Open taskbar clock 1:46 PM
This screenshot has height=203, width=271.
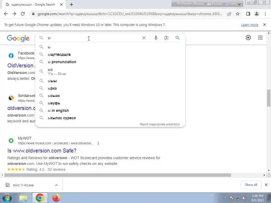pyautogui.click(x=258, y=198)
